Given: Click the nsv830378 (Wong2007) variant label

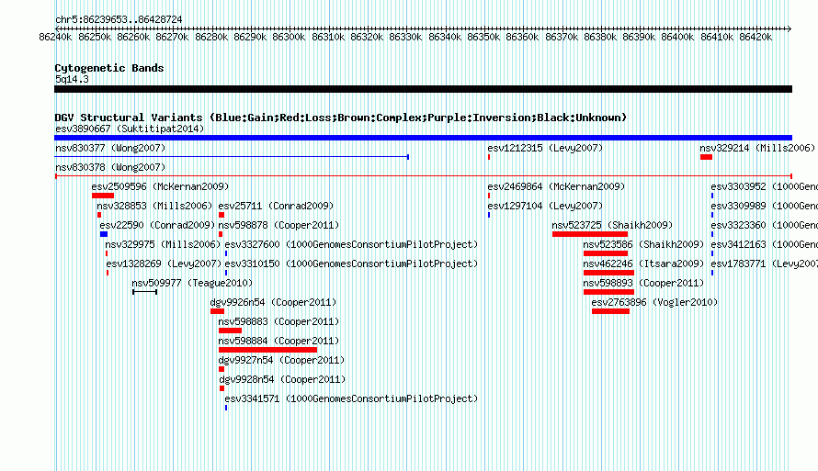Looking at the screenshot, I should pyautogui.click(x=110, y=167).
